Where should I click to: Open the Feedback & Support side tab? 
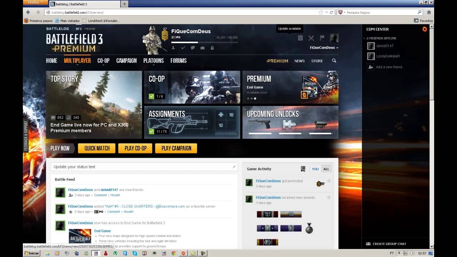(26, 136)
